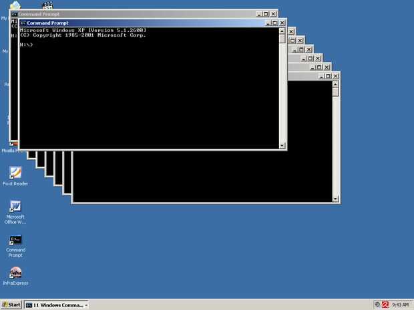Screen dimensions: 414x310
Task: Click the H:\> prompt in the active console
Action: coord(26,45)
